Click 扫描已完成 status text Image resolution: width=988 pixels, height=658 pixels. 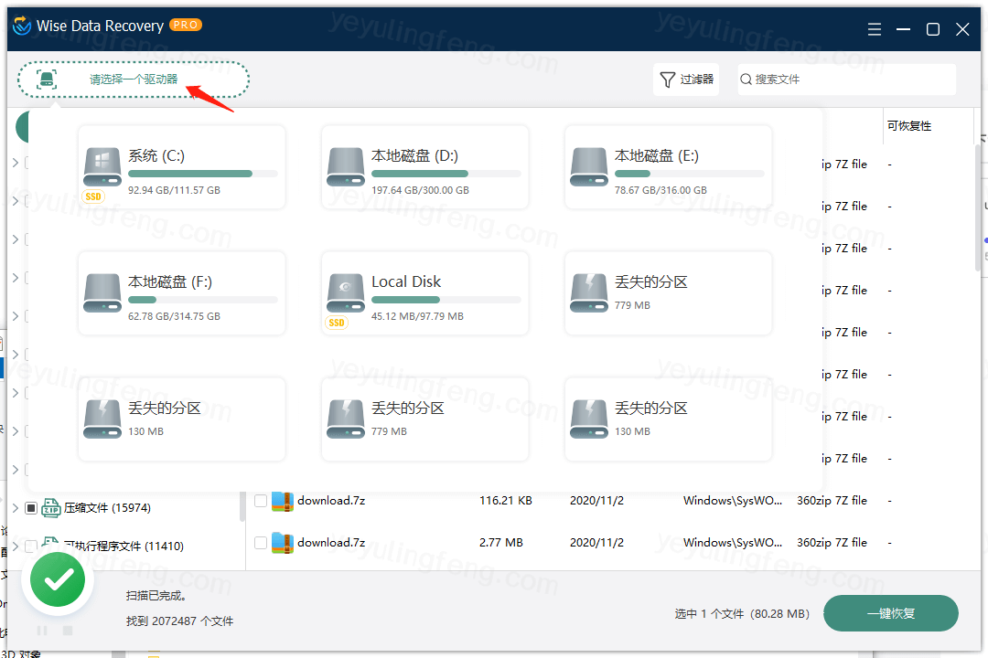156,596
